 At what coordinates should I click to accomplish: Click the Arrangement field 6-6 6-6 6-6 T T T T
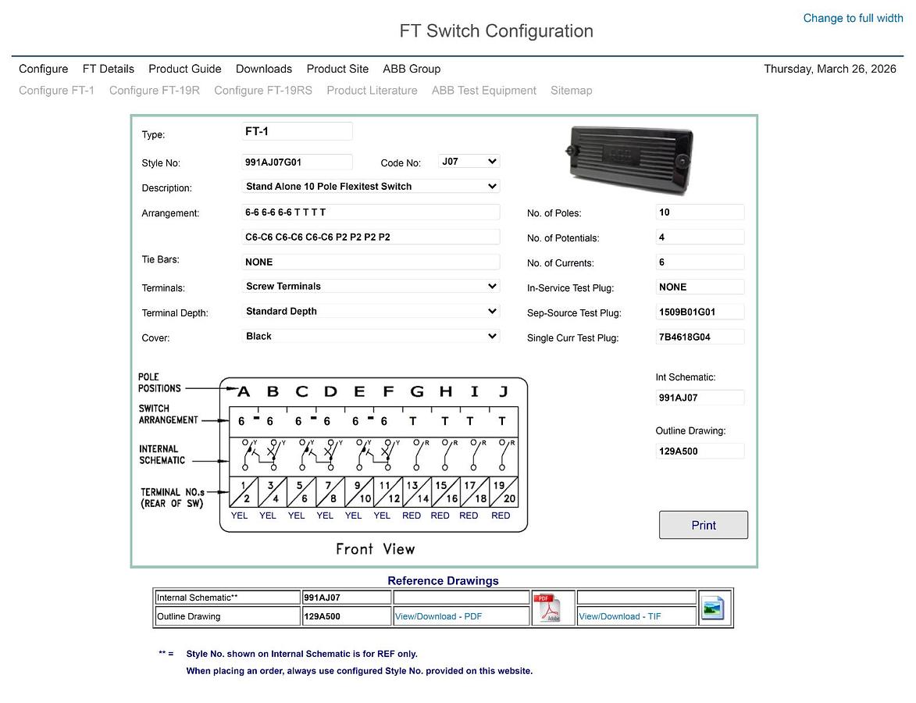point(370,212)
